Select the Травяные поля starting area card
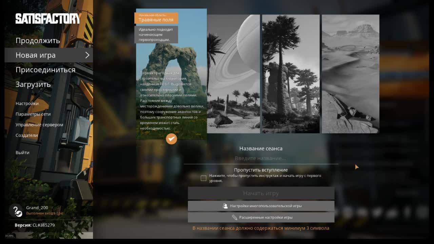This screenshot has width=434, height=244. (x=172, y=74)
